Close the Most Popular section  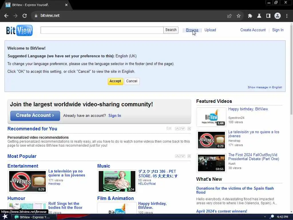(x=189, y=156)
